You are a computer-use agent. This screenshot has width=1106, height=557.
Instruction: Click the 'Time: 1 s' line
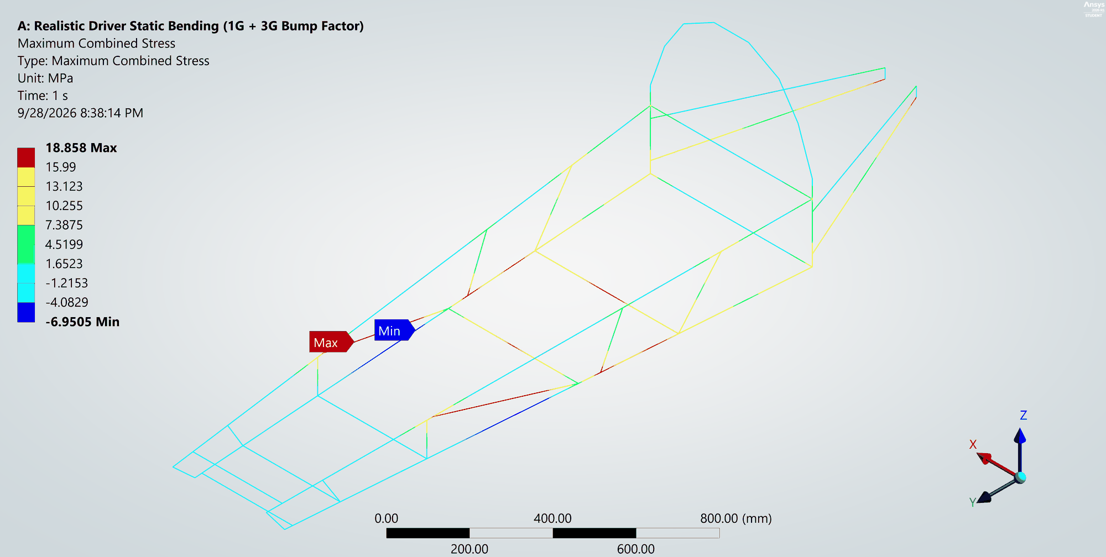pyautogui.click(x=43, y=96)
